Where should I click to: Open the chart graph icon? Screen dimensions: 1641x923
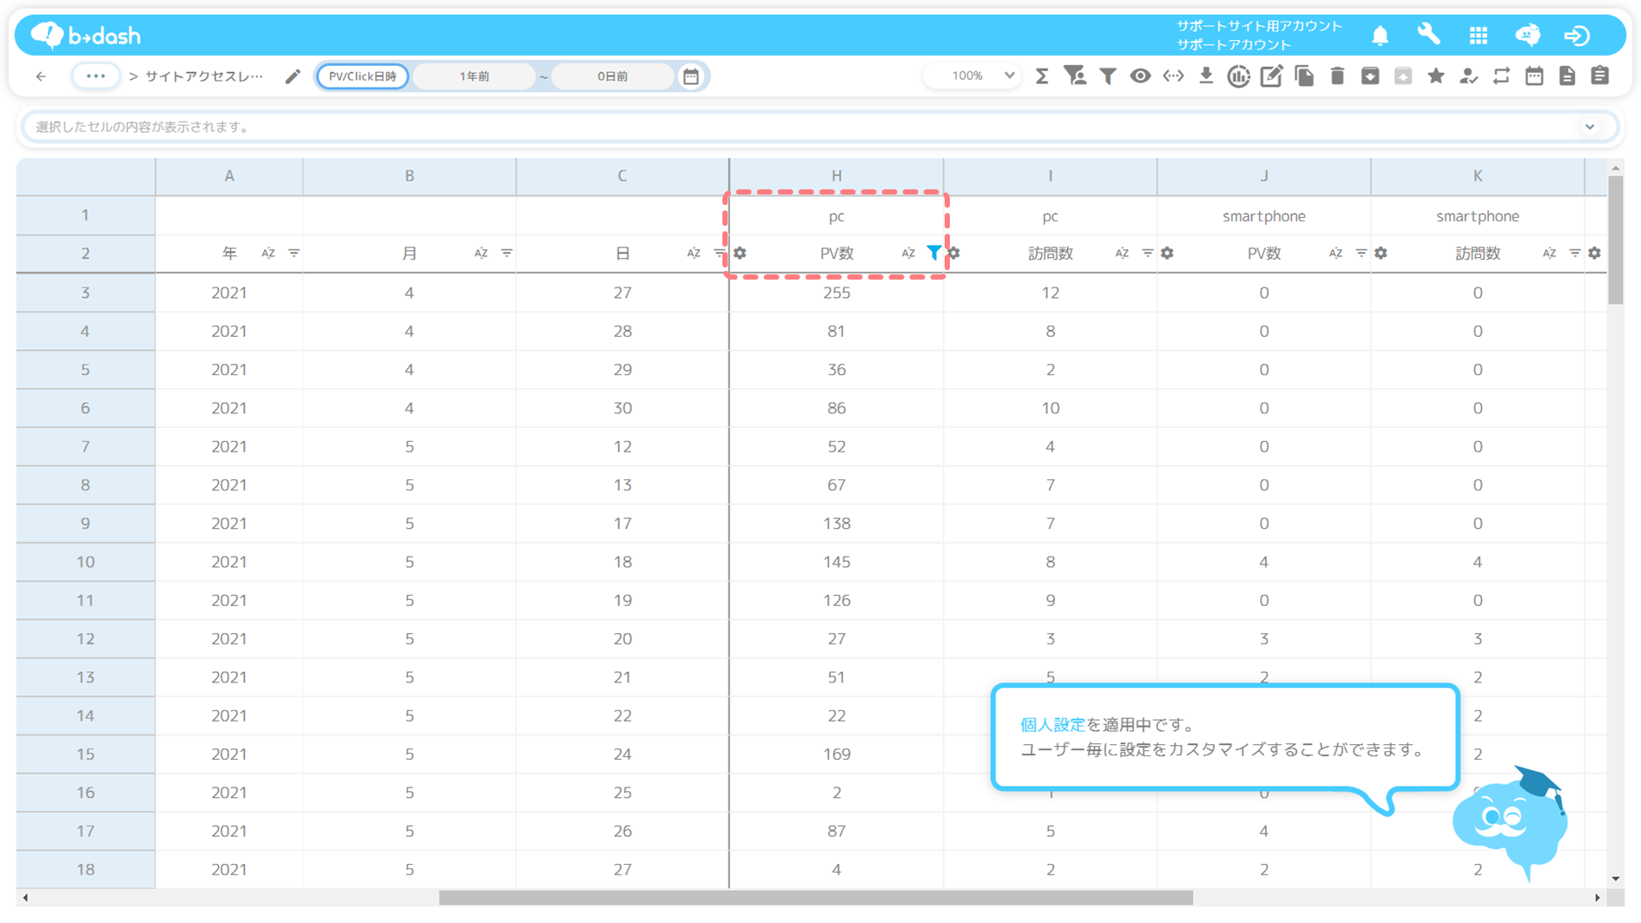[x=1238, y=76]
